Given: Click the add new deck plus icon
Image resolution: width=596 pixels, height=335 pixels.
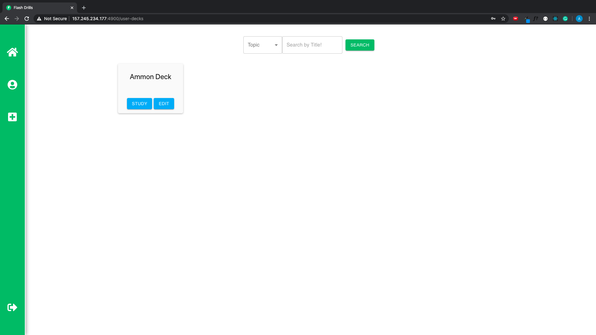Looking at the screenshot, I should [12, 117].
